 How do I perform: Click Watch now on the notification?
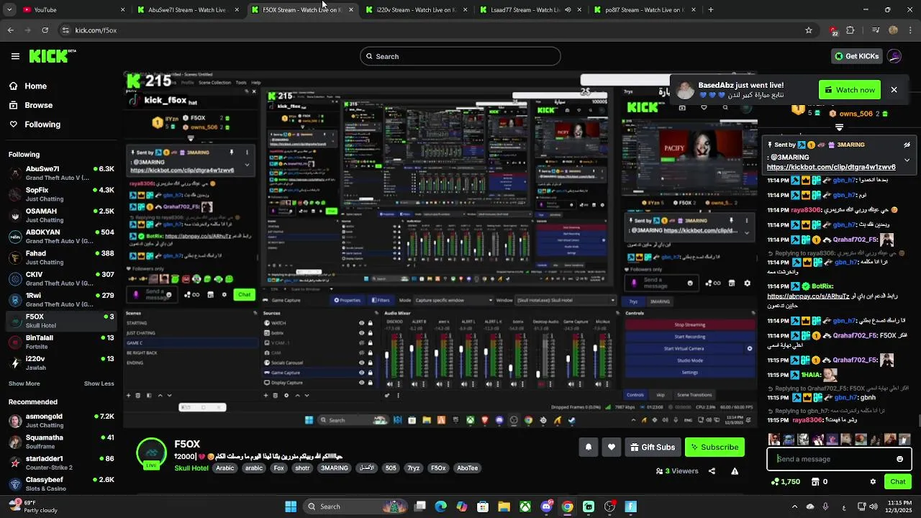850,90
